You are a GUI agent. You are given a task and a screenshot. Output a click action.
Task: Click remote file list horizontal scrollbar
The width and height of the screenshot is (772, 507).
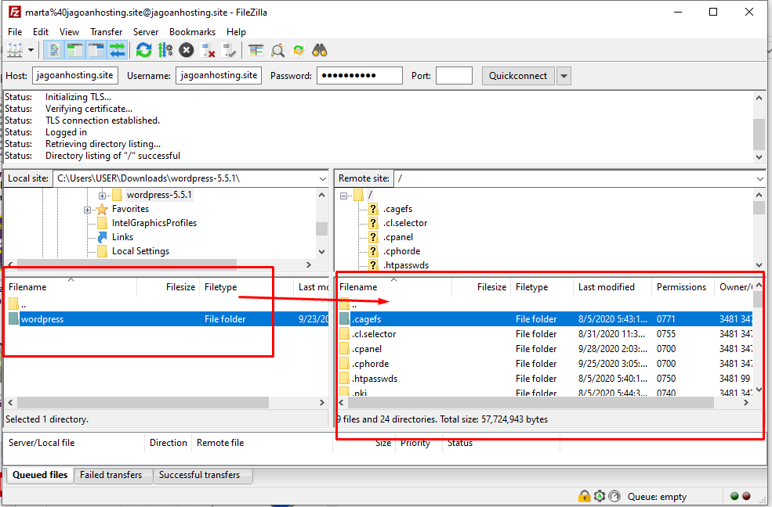pos(531,403)
